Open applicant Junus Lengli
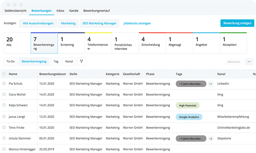Image resolution: width=256 pixels, height=153 pixels. [17, 117]
